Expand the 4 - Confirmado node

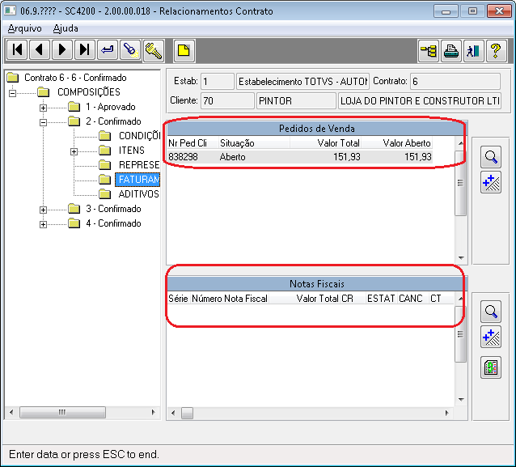tap(43, 224)
